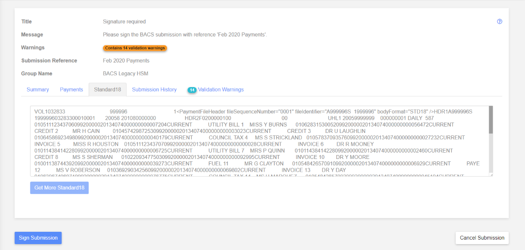Click 'MS S STRICKLAND' in the data
Image resolution: width=525 pixels, height=250 pixels.
[x=278, y=138]
